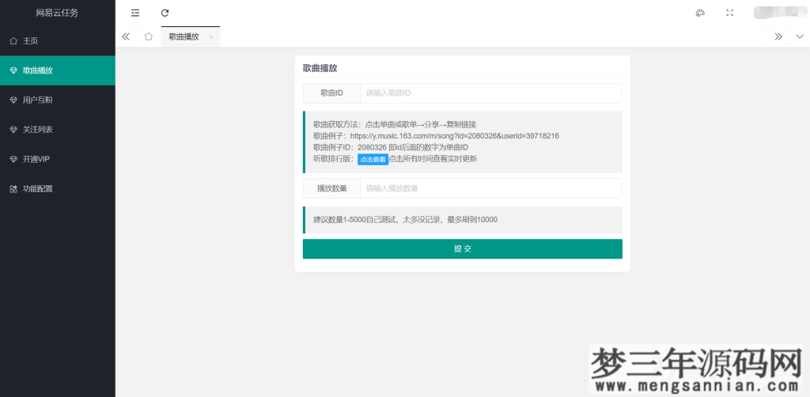Click the refresh icon in the top bar
This screenshot has width=810, height=397.
pos(165,13)
